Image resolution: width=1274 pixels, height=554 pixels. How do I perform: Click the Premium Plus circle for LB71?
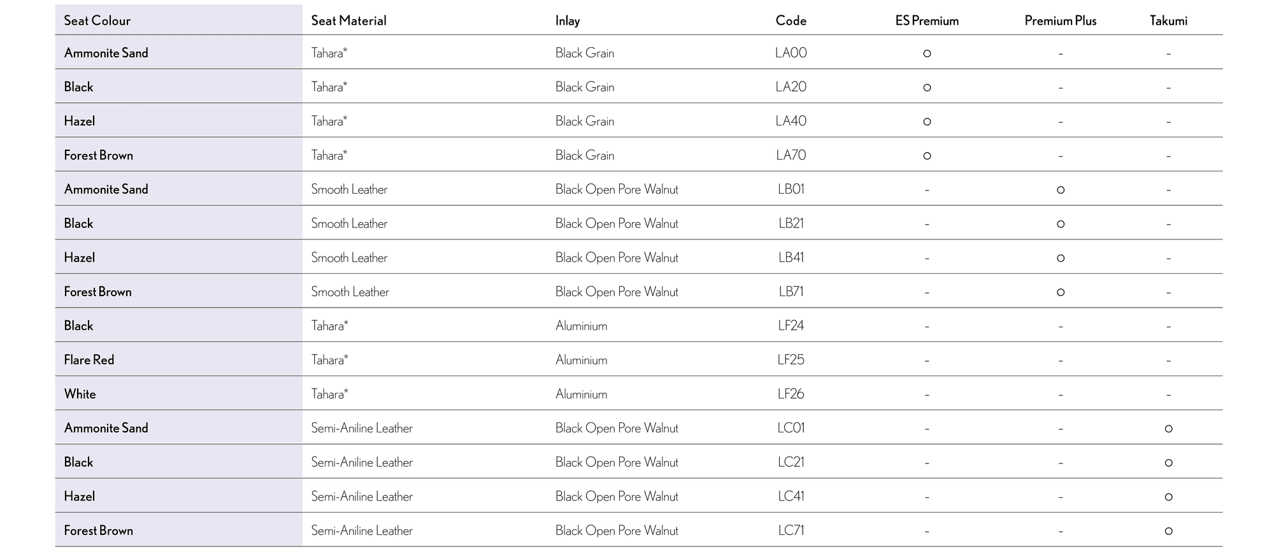tap(1060, 292)
